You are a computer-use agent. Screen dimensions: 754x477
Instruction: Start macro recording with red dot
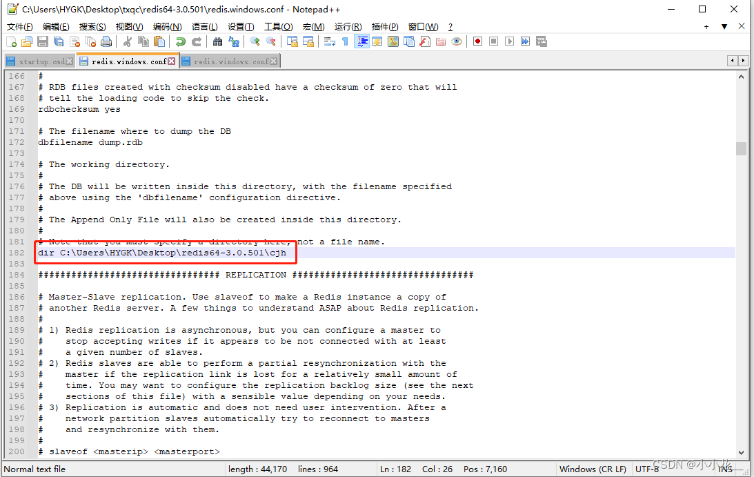click(x=477, y=41)
